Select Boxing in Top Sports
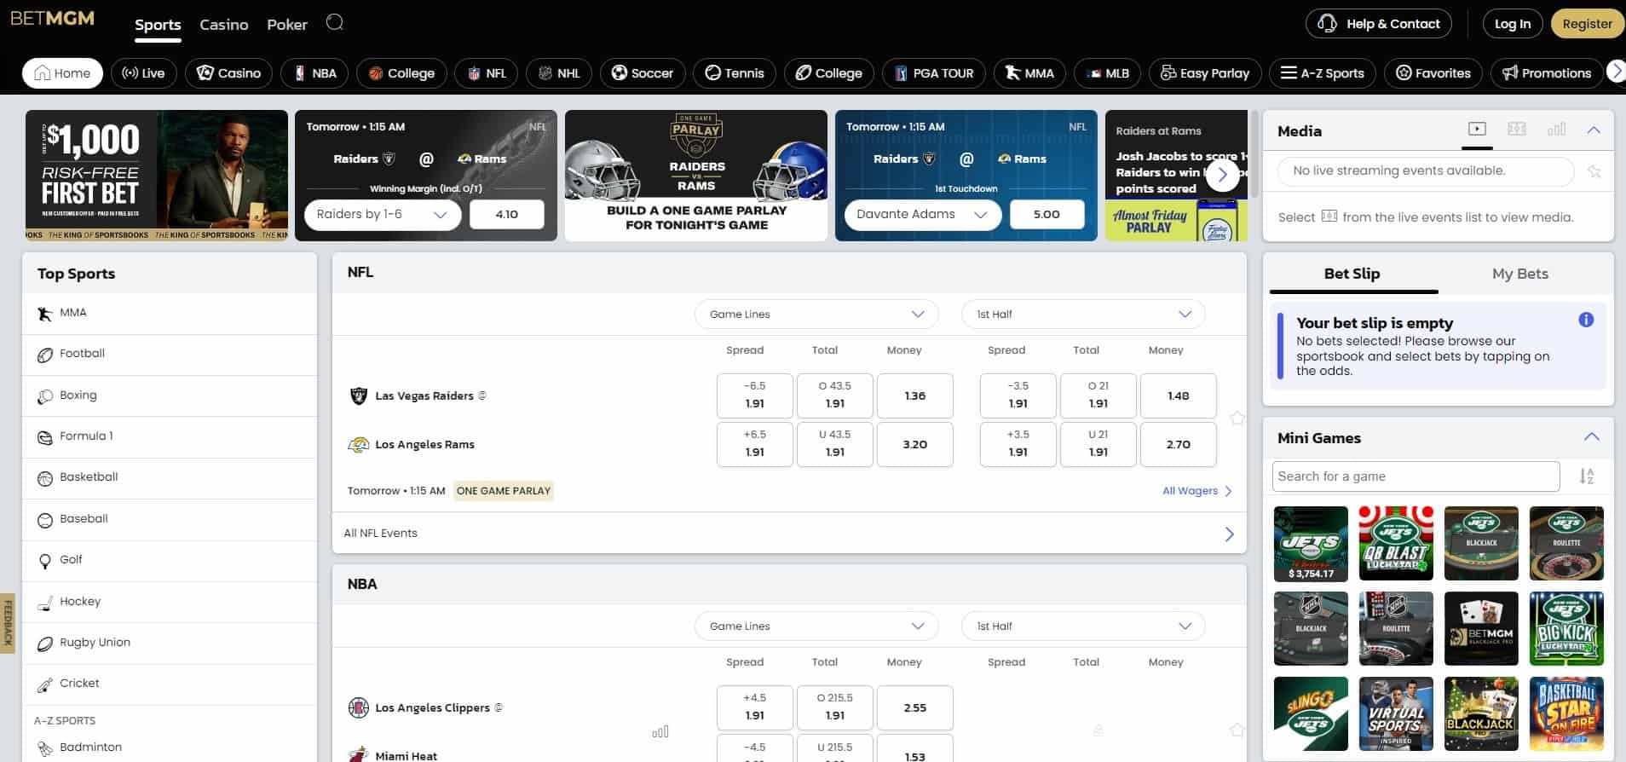The image size is (1626, 762). click(170, 395)
